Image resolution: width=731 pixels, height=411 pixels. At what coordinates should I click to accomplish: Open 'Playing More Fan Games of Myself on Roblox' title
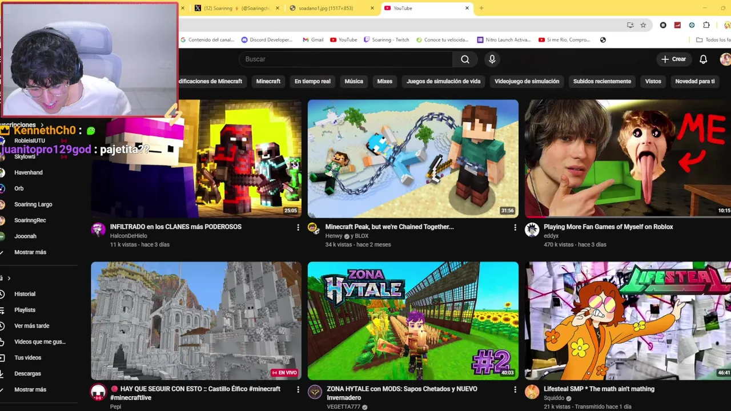pos(608,227)
